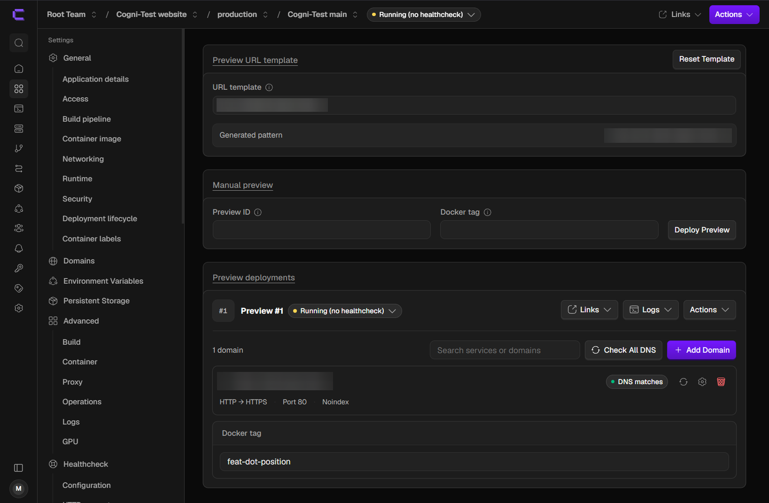The width and height of the screenshot is (769, 503).
Task: Toggle the sidebar collapse icon at bottom left
Action: pyautogui.click(x=19, y=468)
